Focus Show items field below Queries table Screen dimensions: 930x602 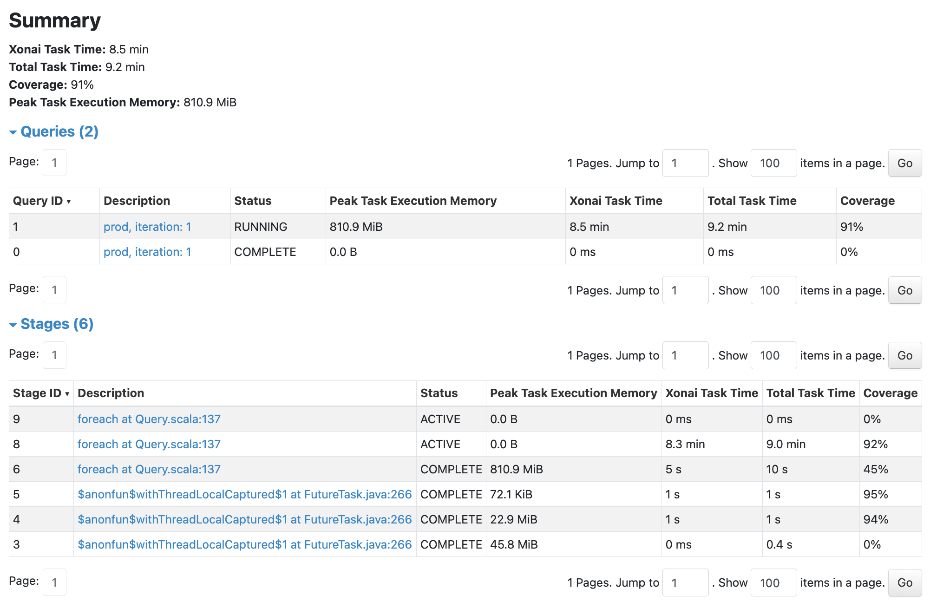point(773,290)
